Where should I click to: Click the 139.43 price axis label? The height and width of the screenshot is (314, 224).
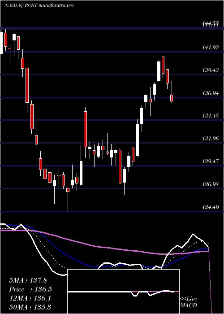(x=210, y=70)
